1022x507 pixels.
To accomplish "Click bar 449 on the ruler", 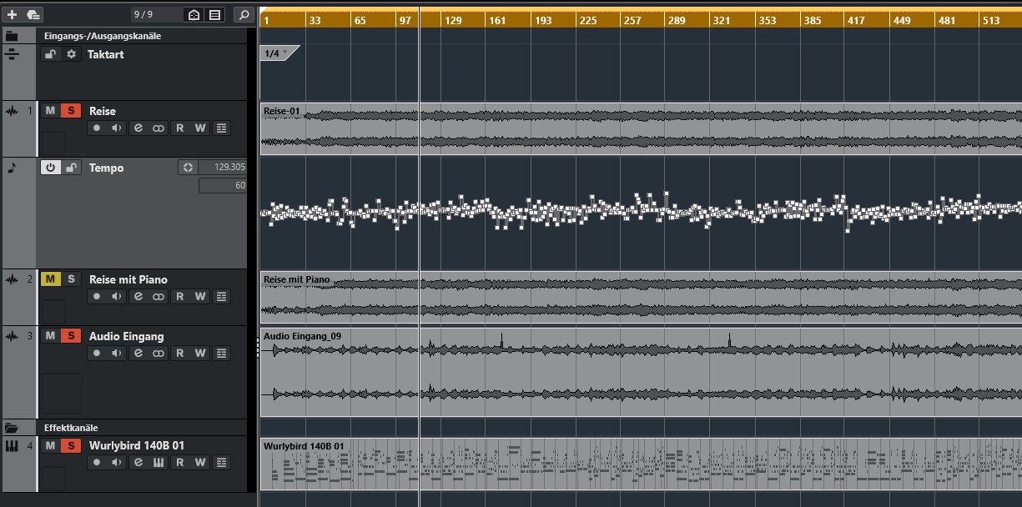I will (902, 20).
